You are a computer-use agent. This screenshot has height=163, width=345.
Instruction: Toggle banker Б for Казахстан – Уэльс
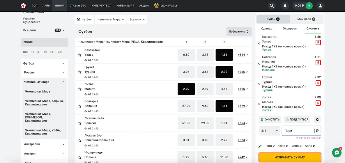318,42
